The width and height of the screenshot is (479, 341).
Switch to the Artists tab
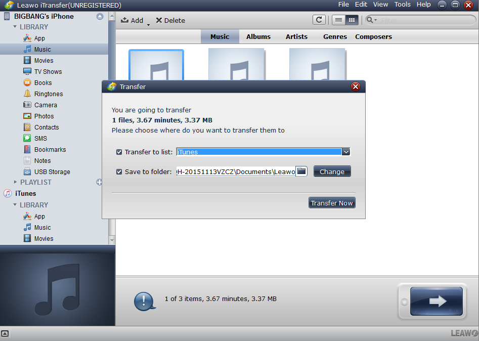click(296, 36)
